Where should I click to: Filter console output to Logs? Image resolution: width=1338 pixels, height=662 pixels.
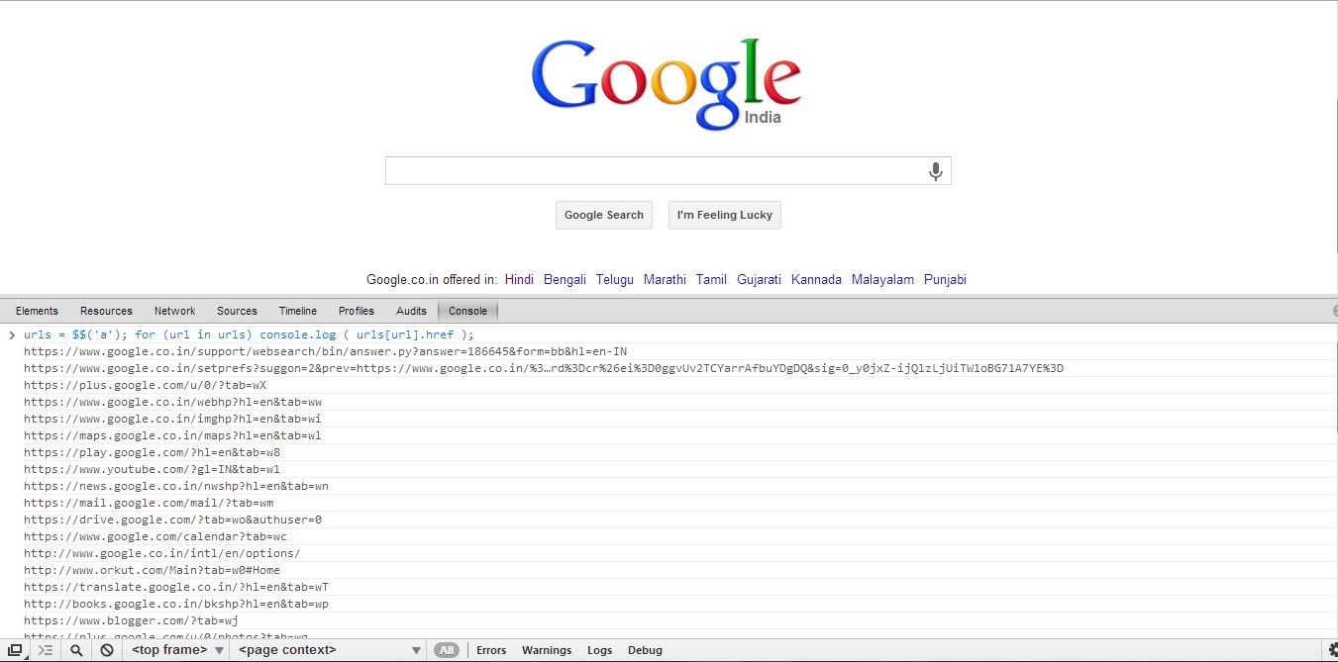599,650
